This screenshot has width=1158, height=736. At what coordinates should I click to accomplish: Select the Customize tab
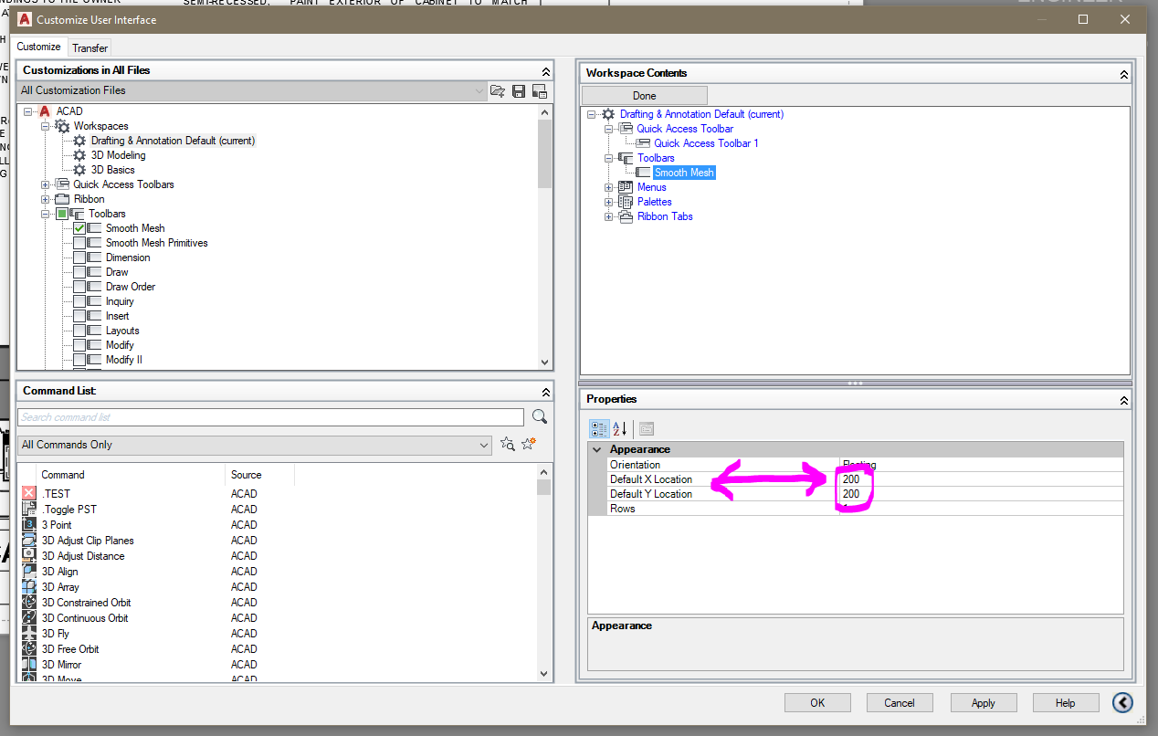click(39, 46)
